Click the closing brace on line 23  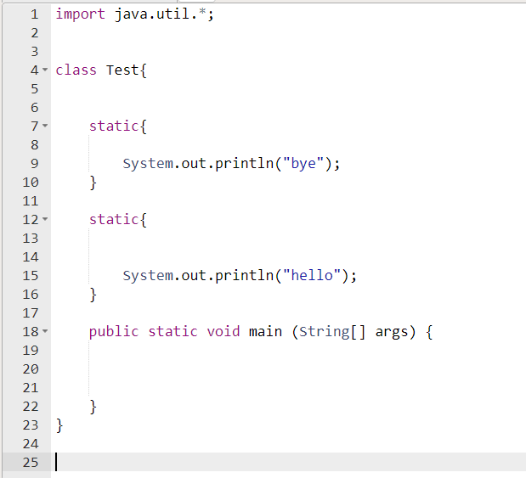[x=59, y=425]
